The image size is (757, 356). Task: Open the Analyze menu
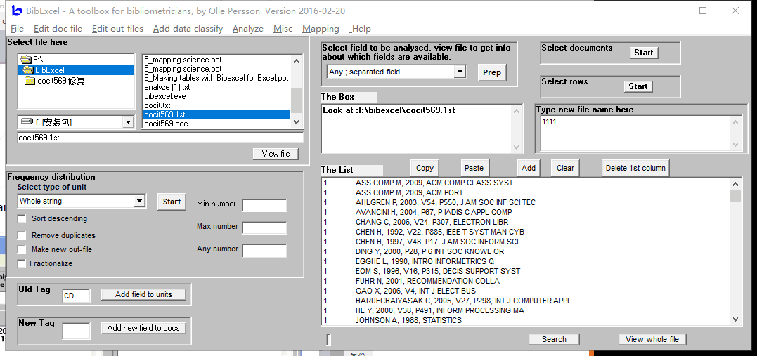(247, 29)
